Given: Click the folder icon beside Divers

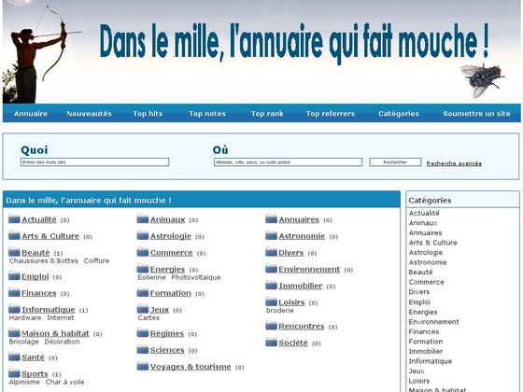Looking at the screenshot, I should 271,252.
